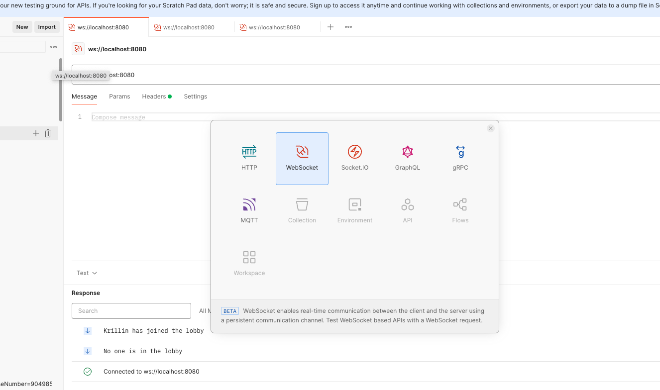The width and height of the screenshot is (660, 390).
Task: Select the WebSocket request tile
Action: click(302, 159)
